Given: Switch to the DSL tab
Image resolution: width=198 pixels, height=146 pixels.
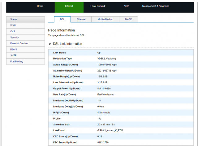Looking at the screenshot, I should [62, 19].
